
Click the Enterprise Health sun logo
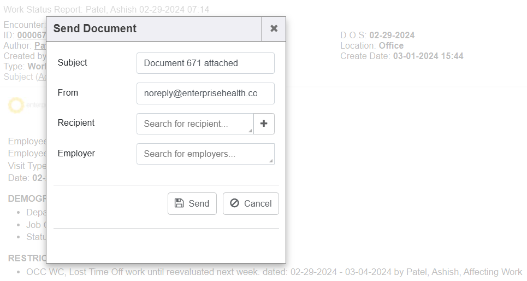(x=16, y=105)
